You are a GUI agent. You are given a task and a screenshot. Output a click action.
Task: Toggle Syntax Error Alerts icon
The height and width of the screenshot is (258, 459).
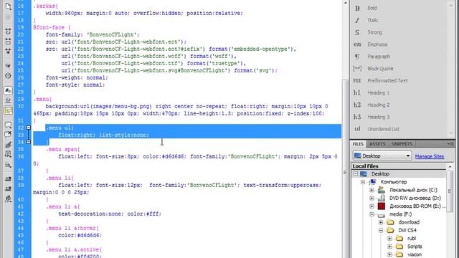coord(8,110)
